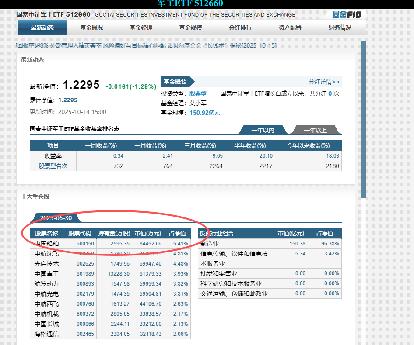Go to the 分红排行 tab
This screenshot has width=414, height=345.
(x=240, y=28)
